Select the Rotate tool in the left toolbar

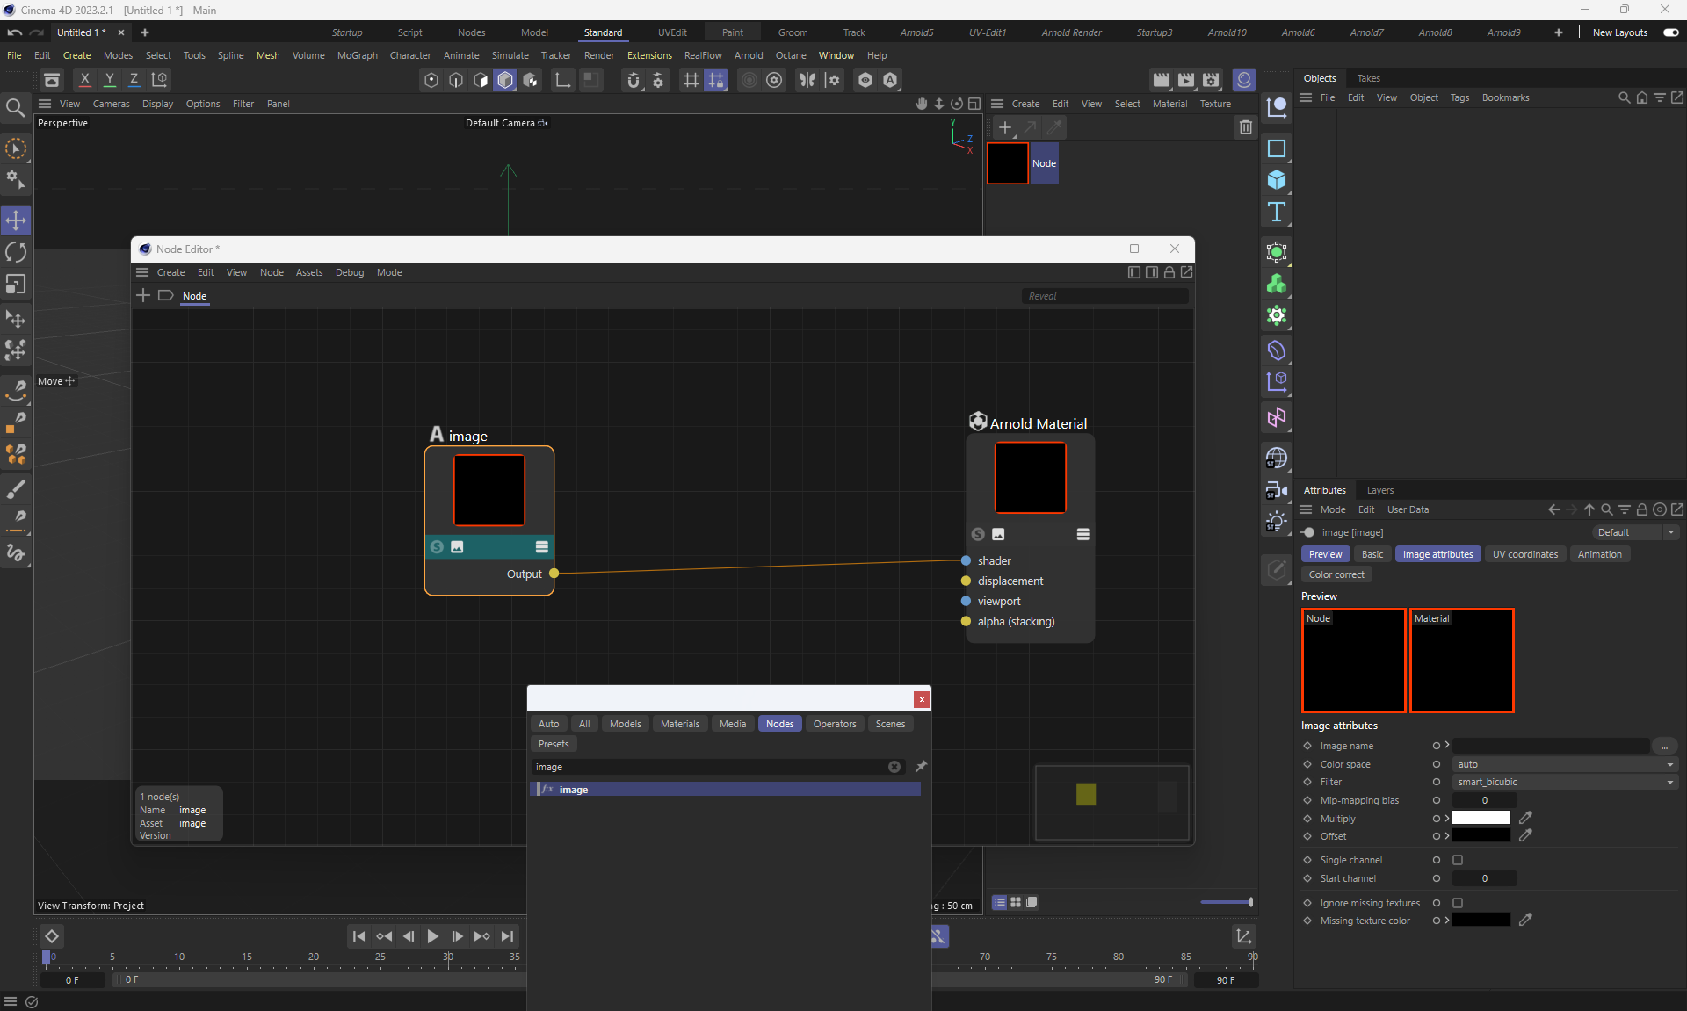click(16, 253)
